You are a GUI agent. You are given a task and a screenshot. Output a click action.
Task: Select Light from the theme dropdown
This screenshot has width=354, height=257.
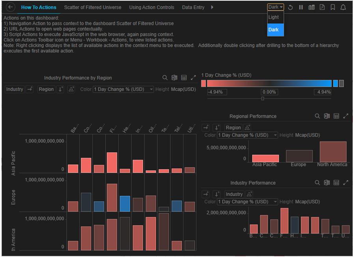274,17
